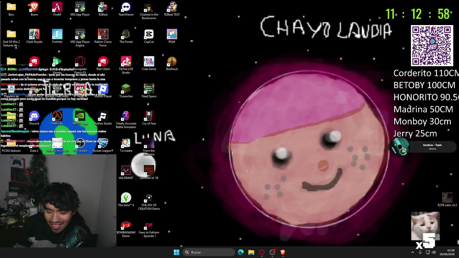This screenshot has width=459, height=258.
Task: Open Clash Royale shortcut
Action: pyautogui.click(x=34, y=36)
